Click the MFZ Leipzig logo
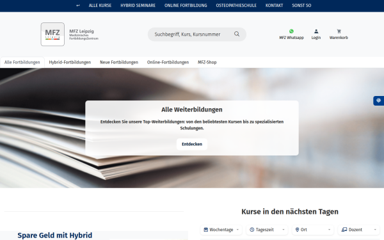The height and width of the screenshot is (240, 384). pos(52,35)
